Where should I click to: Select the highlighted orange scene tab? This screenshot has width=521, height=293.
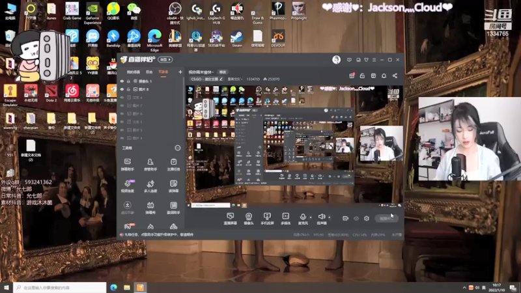click(163, 72)
